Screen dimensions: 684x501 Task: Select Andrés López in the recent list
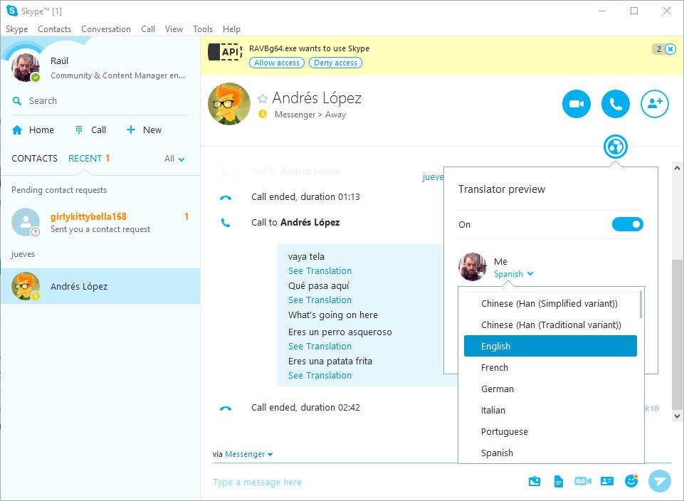100,286
